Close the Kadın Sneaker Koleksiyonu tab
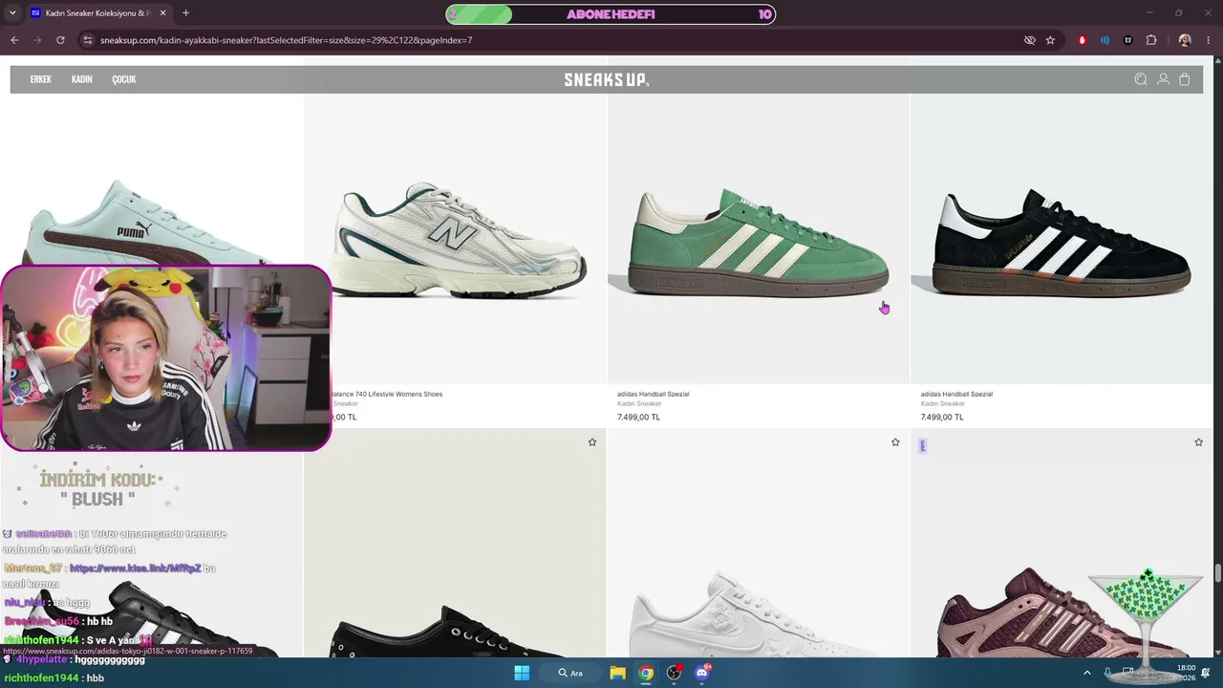1223x688 pixels. coord(162,13)
